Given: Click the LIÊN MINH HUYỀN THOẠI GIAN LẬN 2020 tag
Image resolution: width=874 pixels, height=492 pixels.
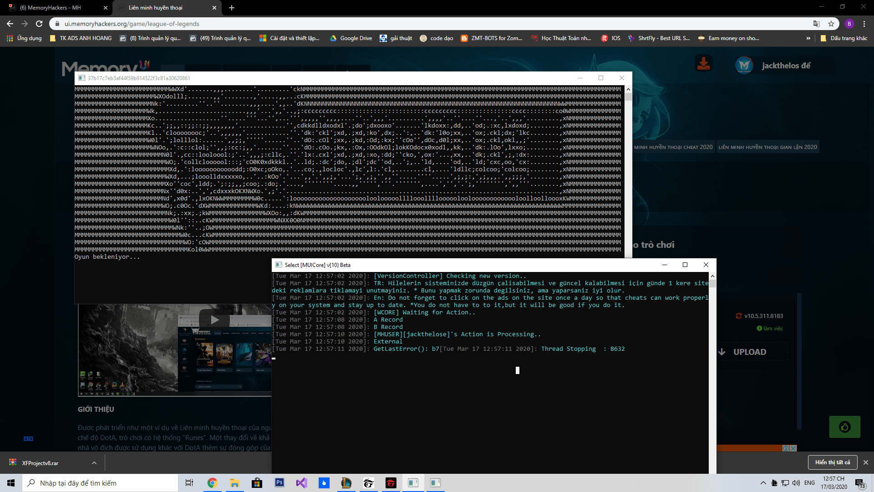Looking at the screenshot, I should 767,147.
